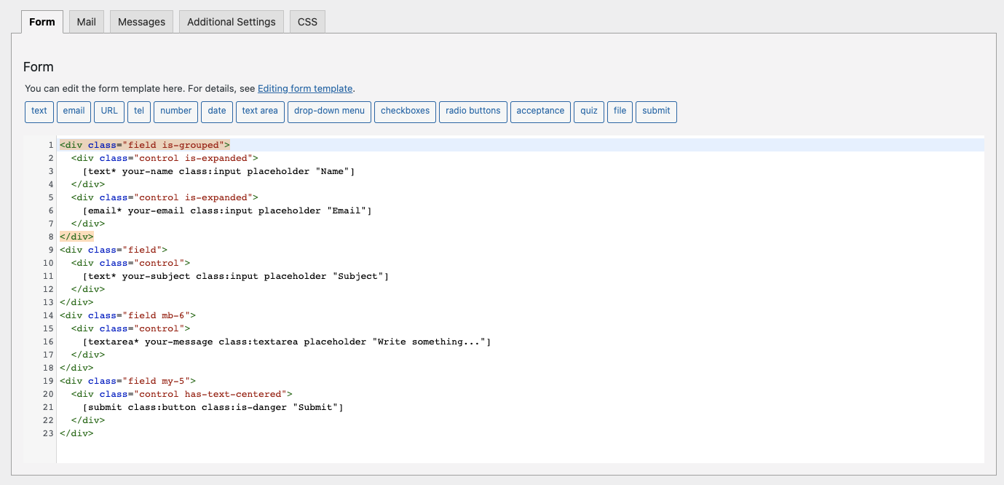Viewport: 1004px width, 485px height.
Task: Insert a checkboxes tag
Action: 406,111
